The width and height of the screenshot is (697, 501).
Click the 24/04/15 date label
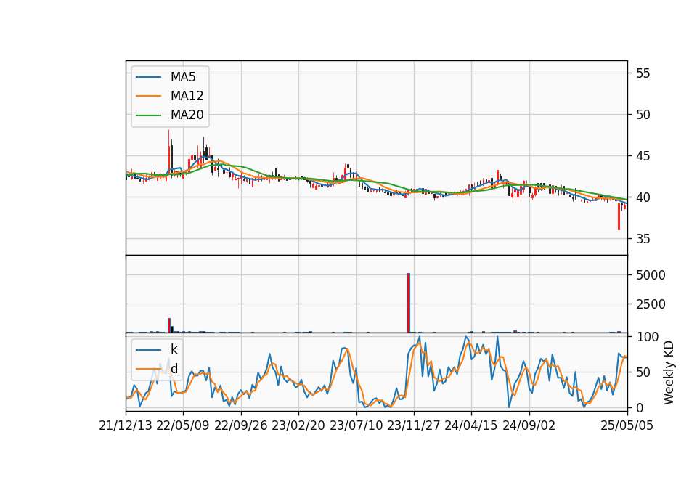[x=471, y=425]
